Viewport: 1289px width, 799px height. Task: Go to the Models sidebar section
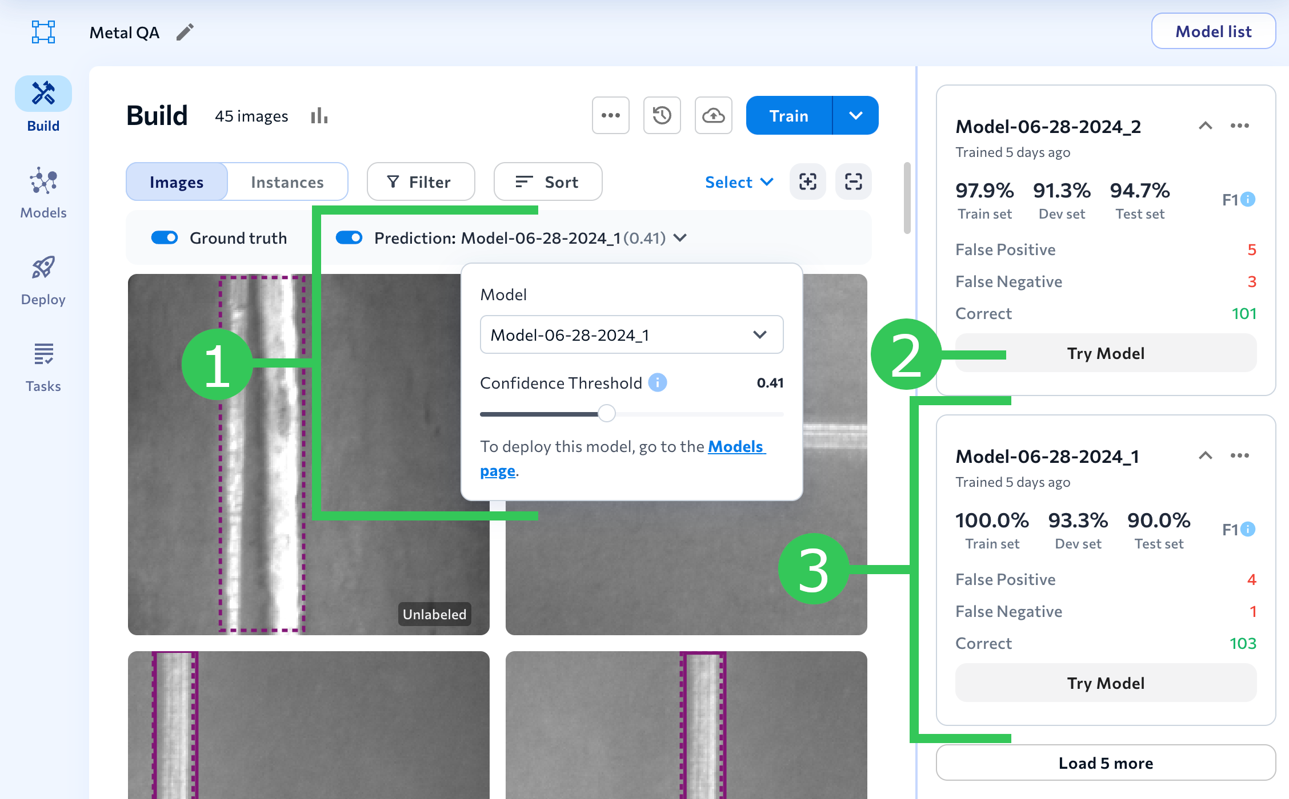point(43,193)
